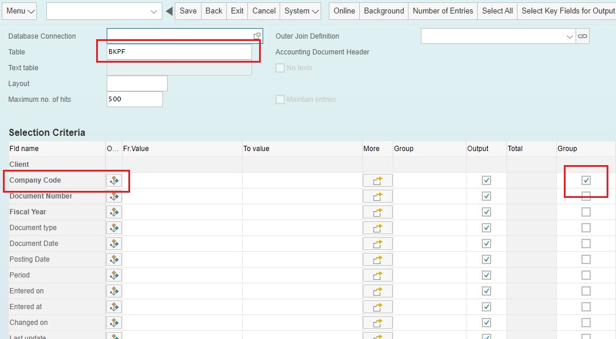Open the Menu button

click(20, 11)
